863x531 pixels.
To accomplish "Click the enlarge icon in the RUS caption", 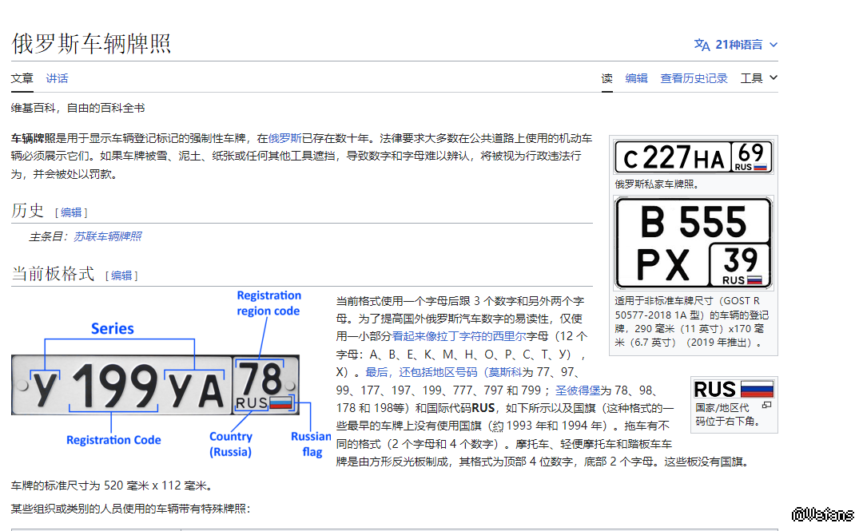I will (x=766, y=406).
